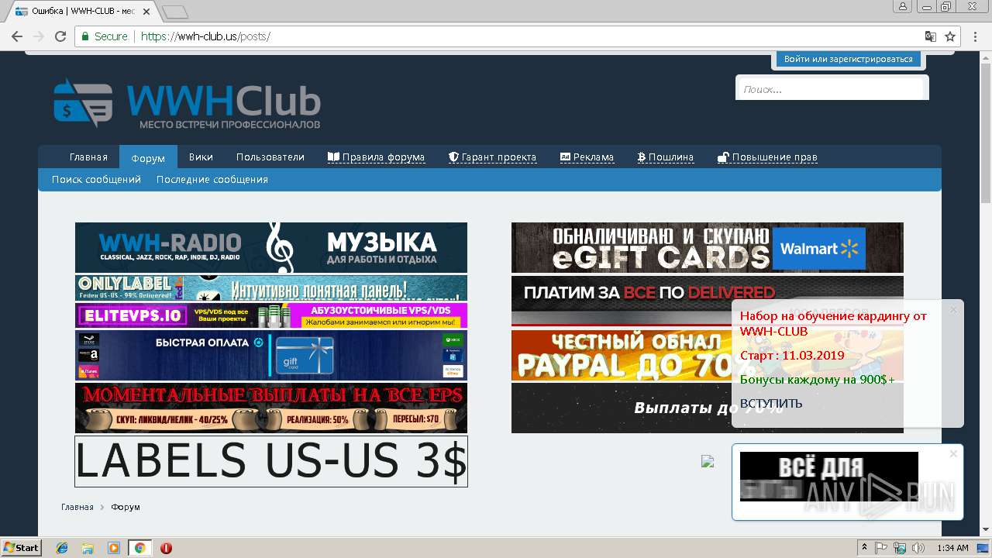The image size is (992, 558).
Task: Click the network tray icon
Action: tap(900, 548)
